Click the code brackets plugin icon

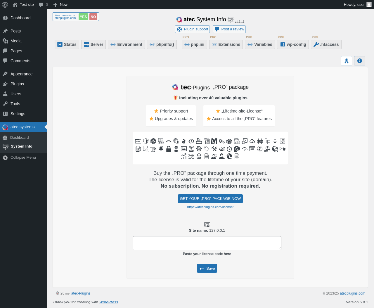[191, 141]
